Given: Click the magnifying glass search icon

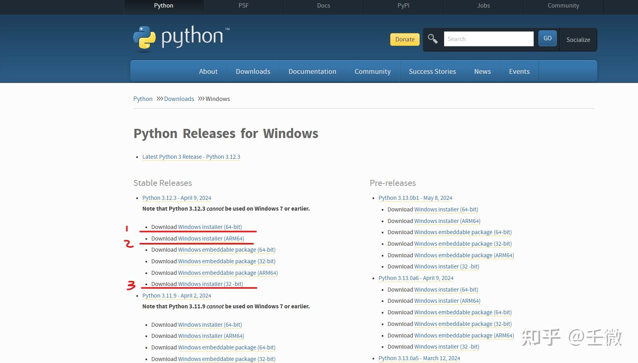Looking at the screenshot, I should pyautogui.click(x=433, y=39).
